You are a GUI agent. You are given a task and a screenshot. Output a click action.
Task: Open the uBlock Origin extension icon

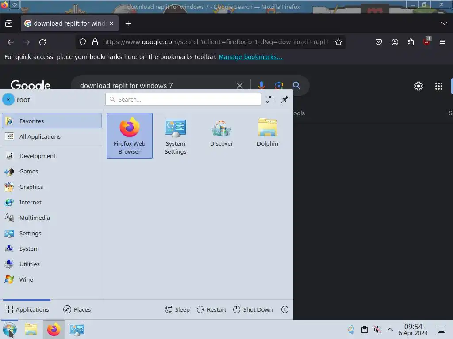427,41
